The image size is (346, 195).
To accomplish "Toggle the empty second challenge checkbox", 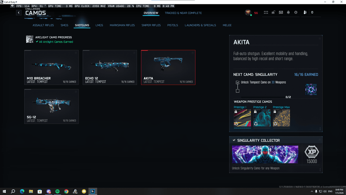I will (x=238, y=91).
